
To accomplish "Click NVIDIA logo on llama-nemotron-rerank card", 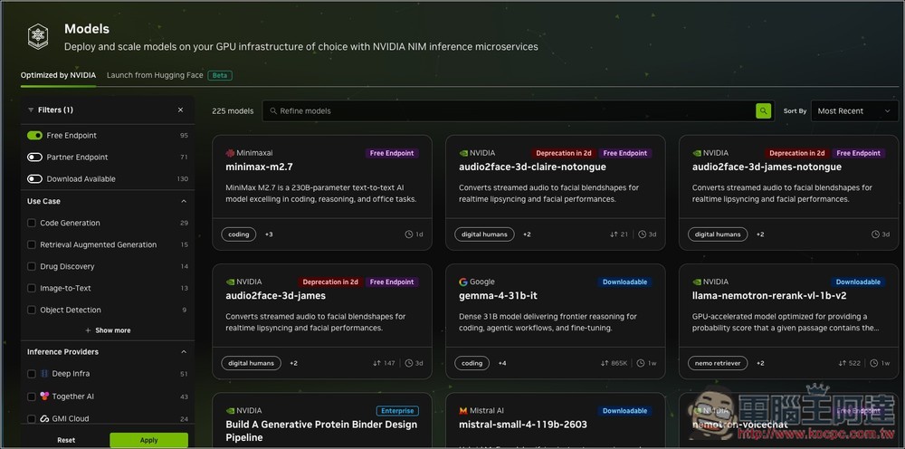I will pos(697,282).
